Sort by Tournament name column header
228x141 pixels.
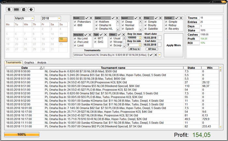114,68
